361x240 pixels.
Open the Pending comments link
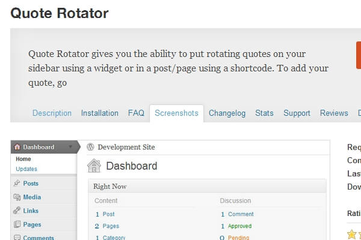point(238,238)
